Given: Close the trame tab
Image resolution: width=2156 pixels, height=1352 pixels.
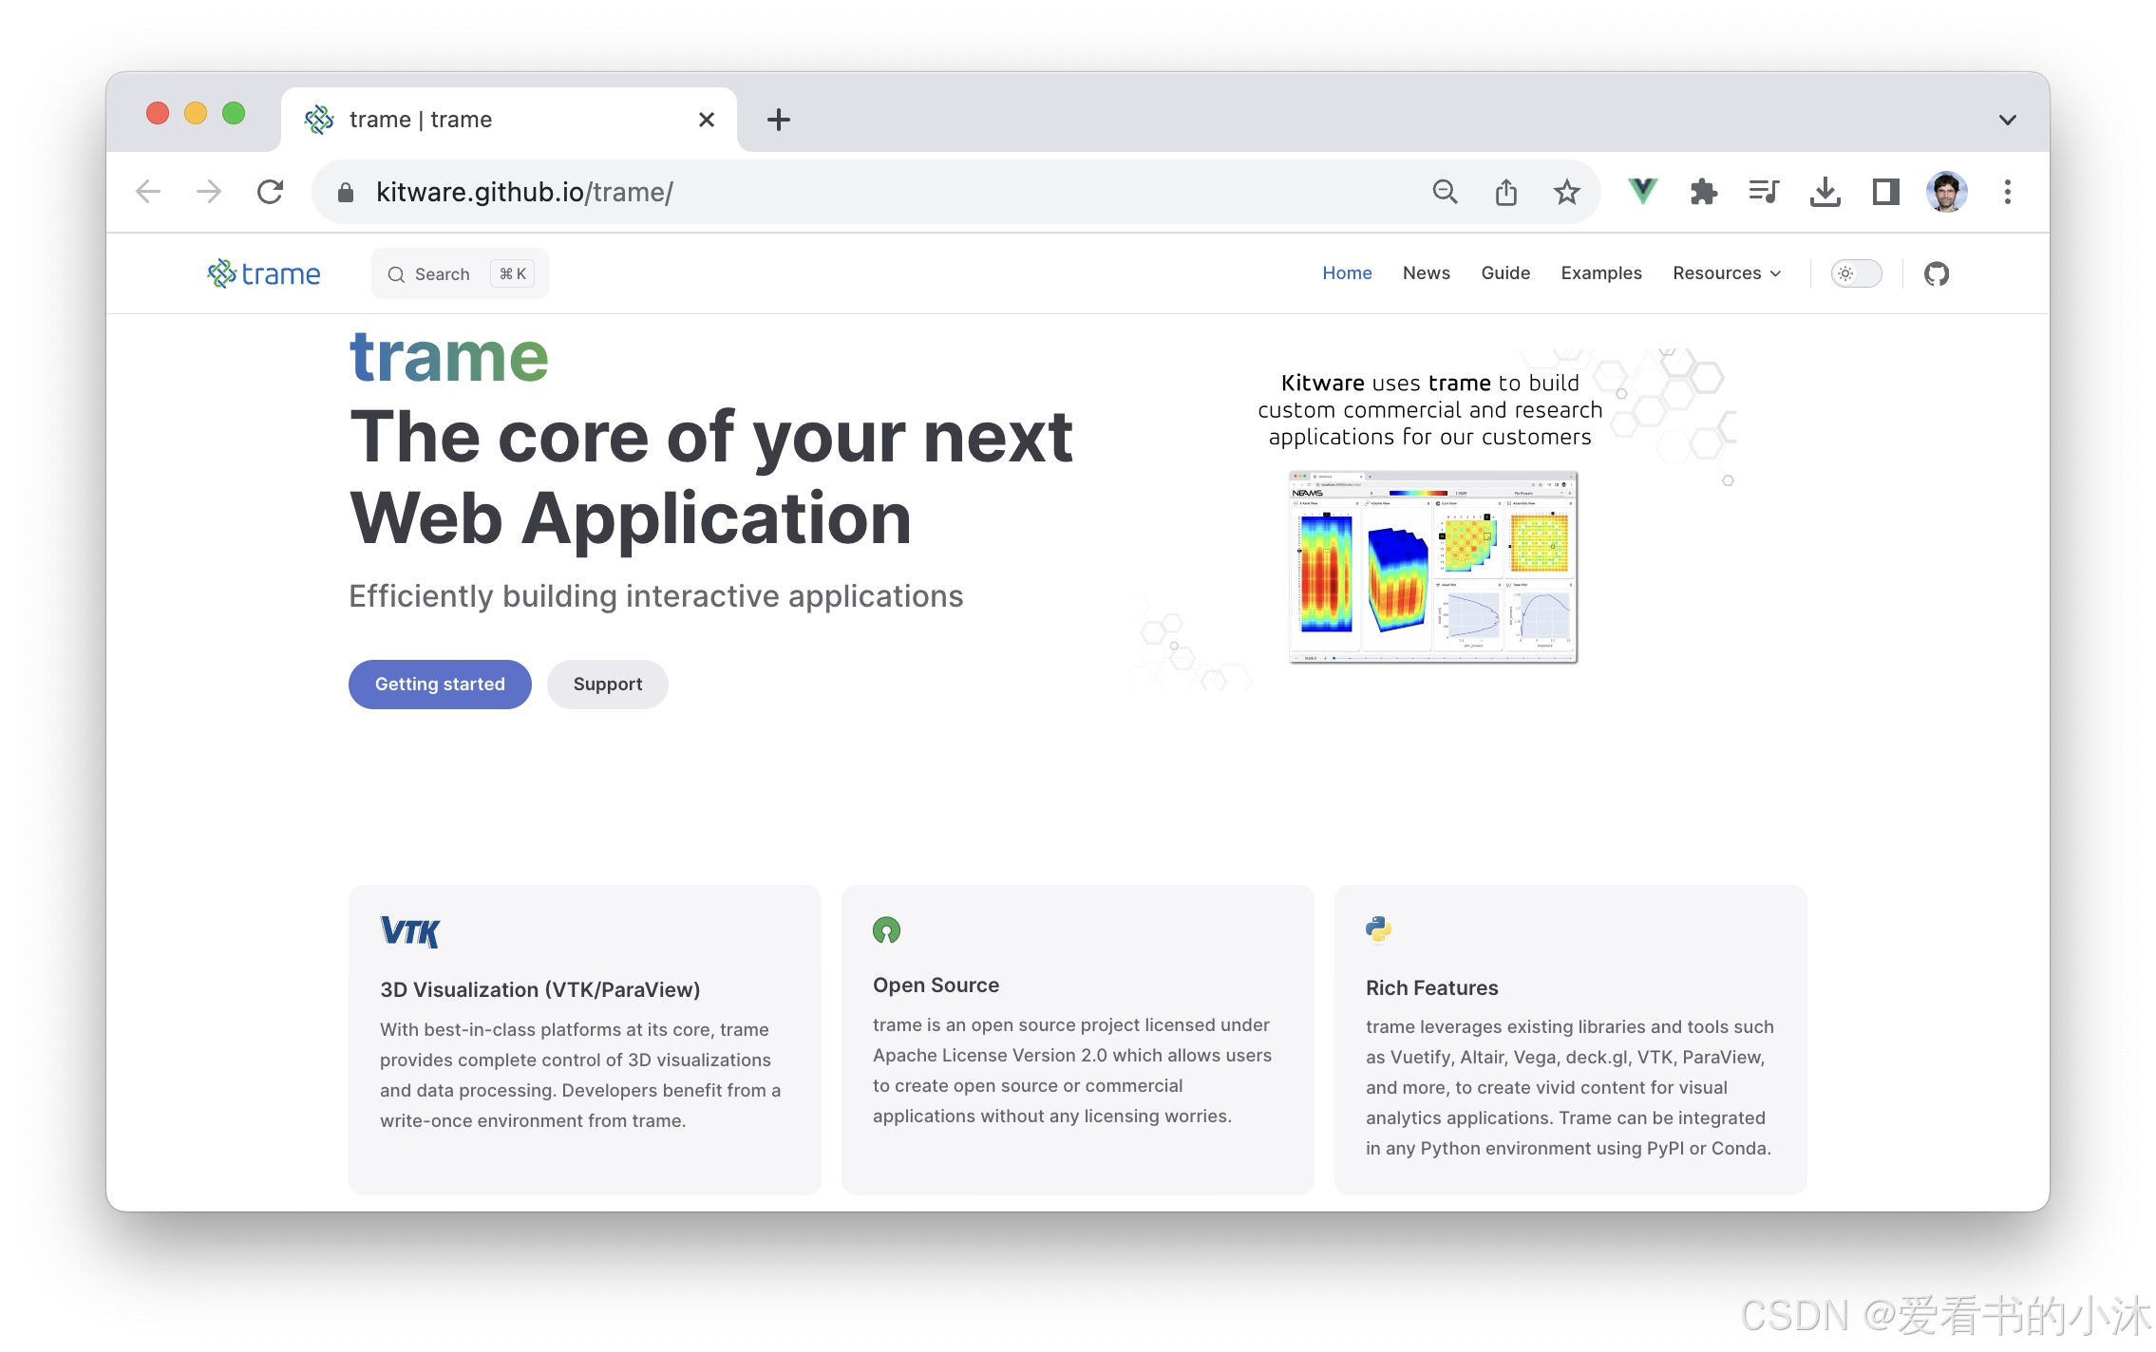Looking at the screenshot, I should pyautogui.click(x=706, y=120).
